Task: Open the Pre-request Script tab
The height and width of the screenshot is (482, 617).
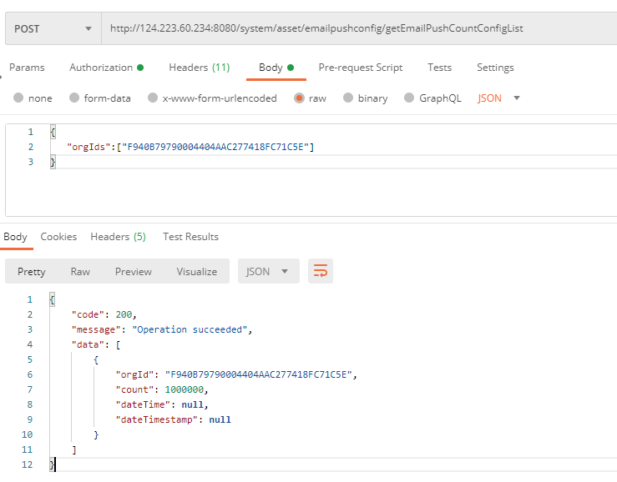Action: (x=360, y=68)
